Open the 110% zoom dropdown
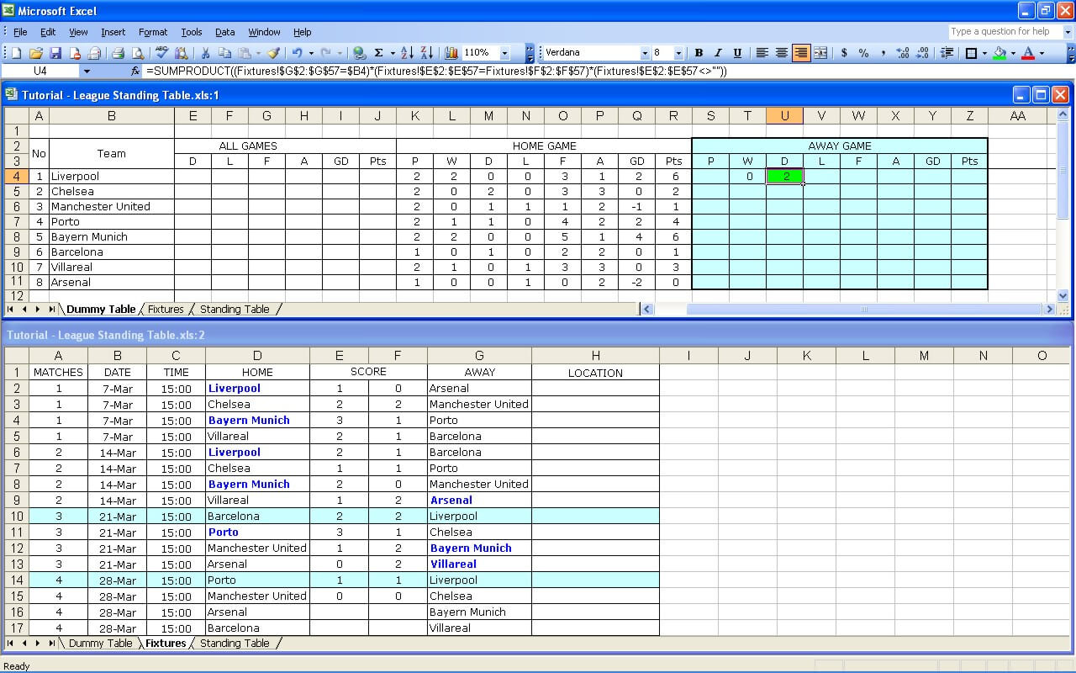Viewport: 1076px width, 673px height. point(504,53)
